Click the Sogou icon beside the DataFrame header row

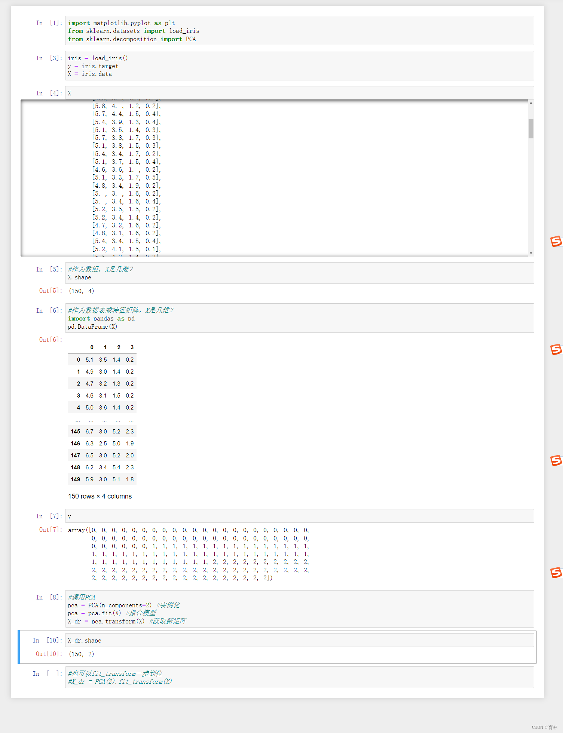pos(556,349)
